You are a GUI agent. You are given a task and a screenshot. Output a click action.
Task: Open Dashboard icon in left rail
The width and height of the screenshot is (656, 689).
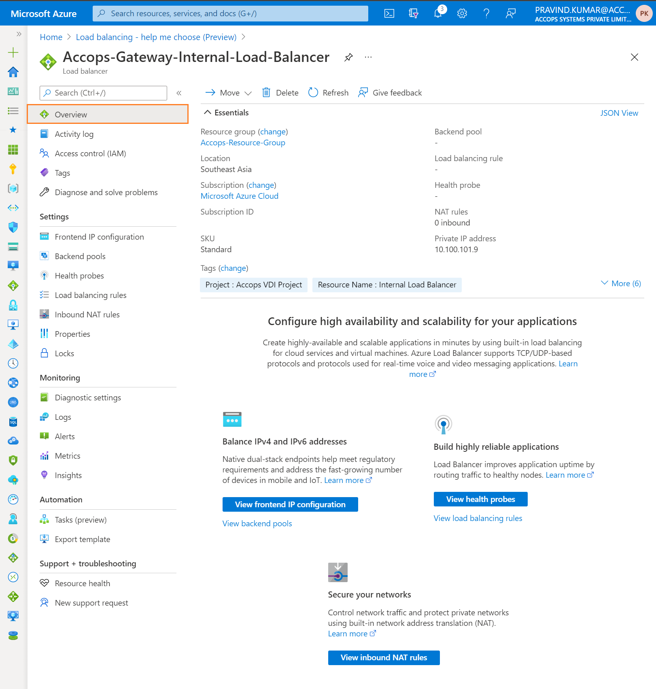tap(13, 91)
